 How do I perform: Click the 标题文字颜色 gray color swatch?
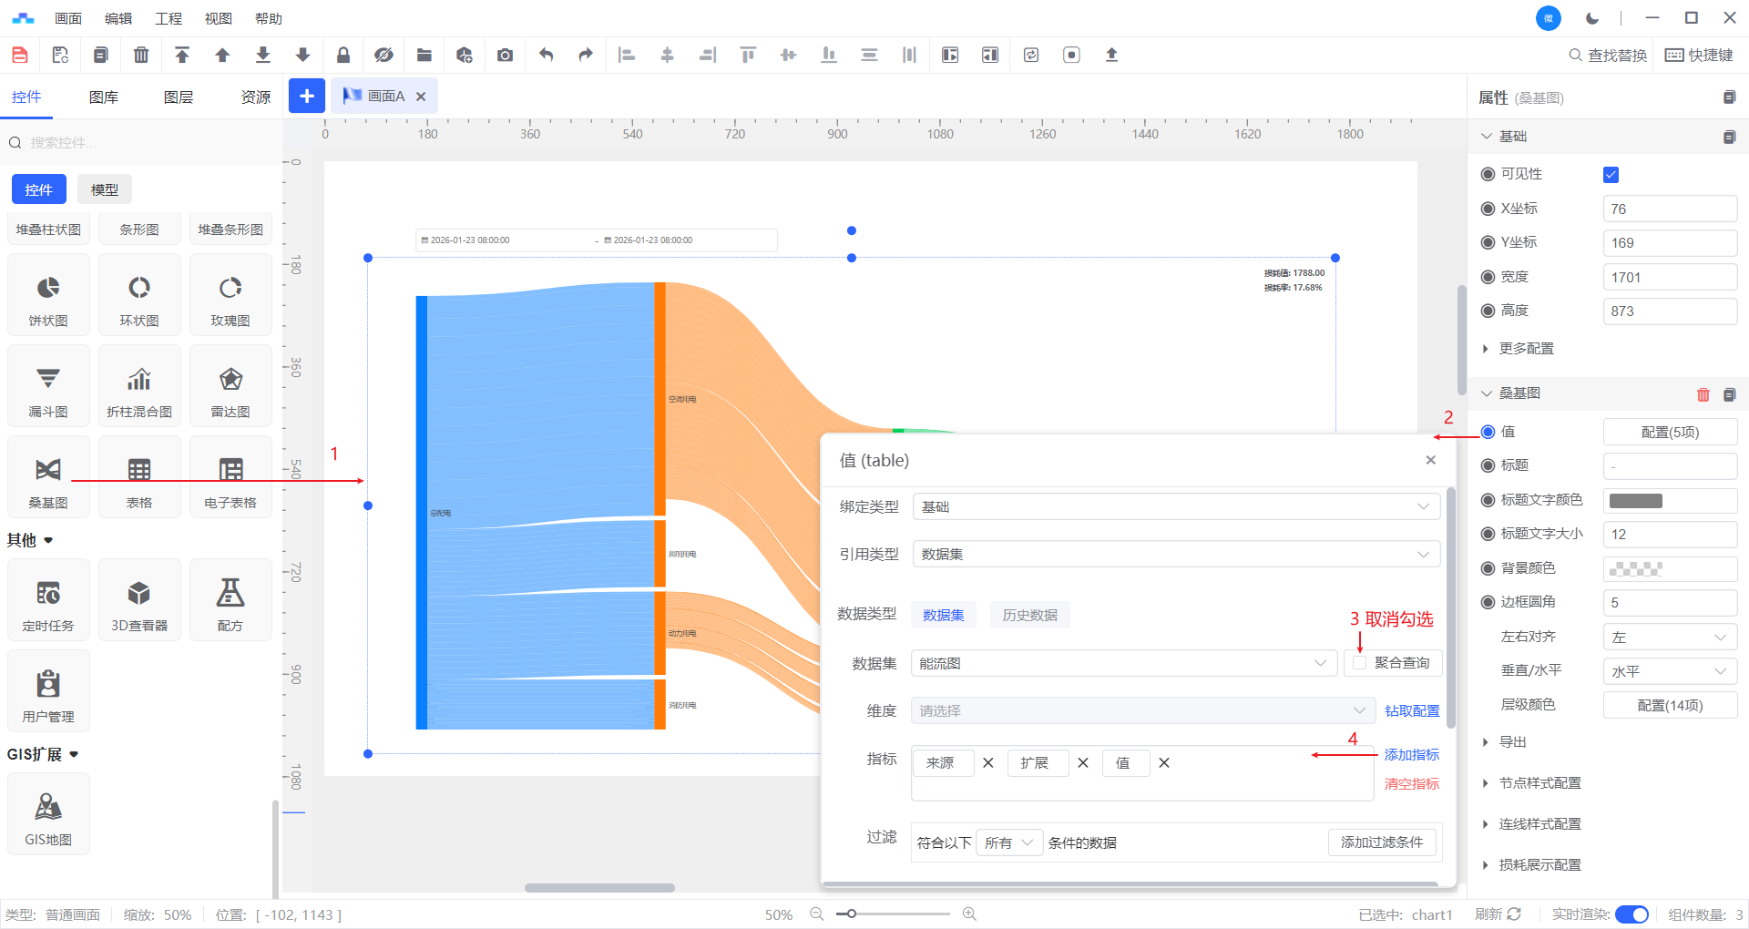[1636, 501]
